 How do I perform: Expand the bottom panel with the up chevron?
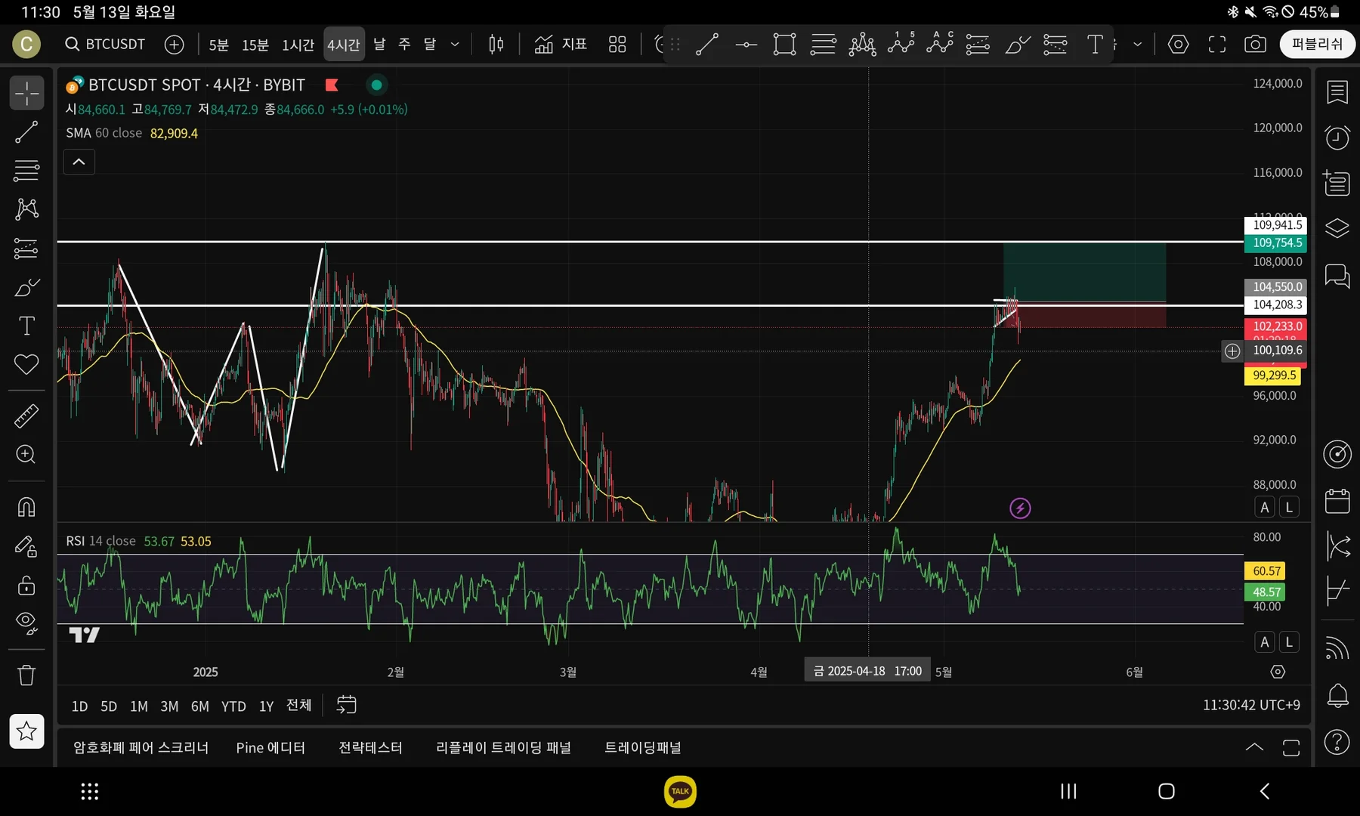pos(1254,747)
